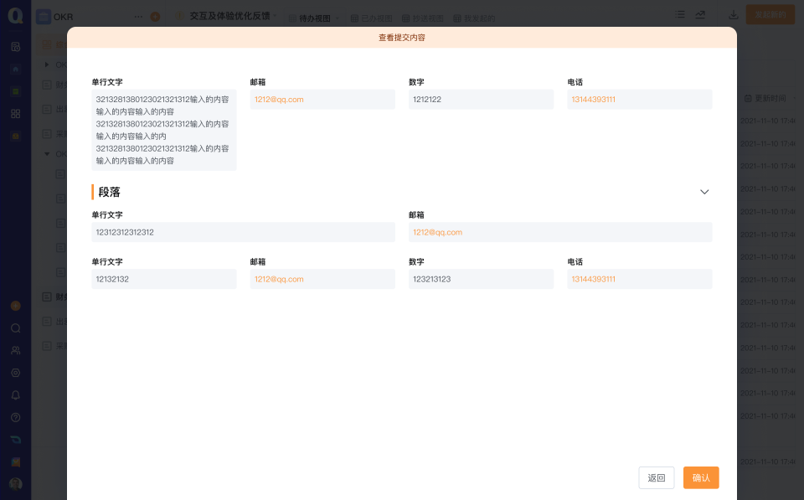Screen dimensions: 804x500
Task: Click the list view icon in the top bar
Action: (680, 15)
